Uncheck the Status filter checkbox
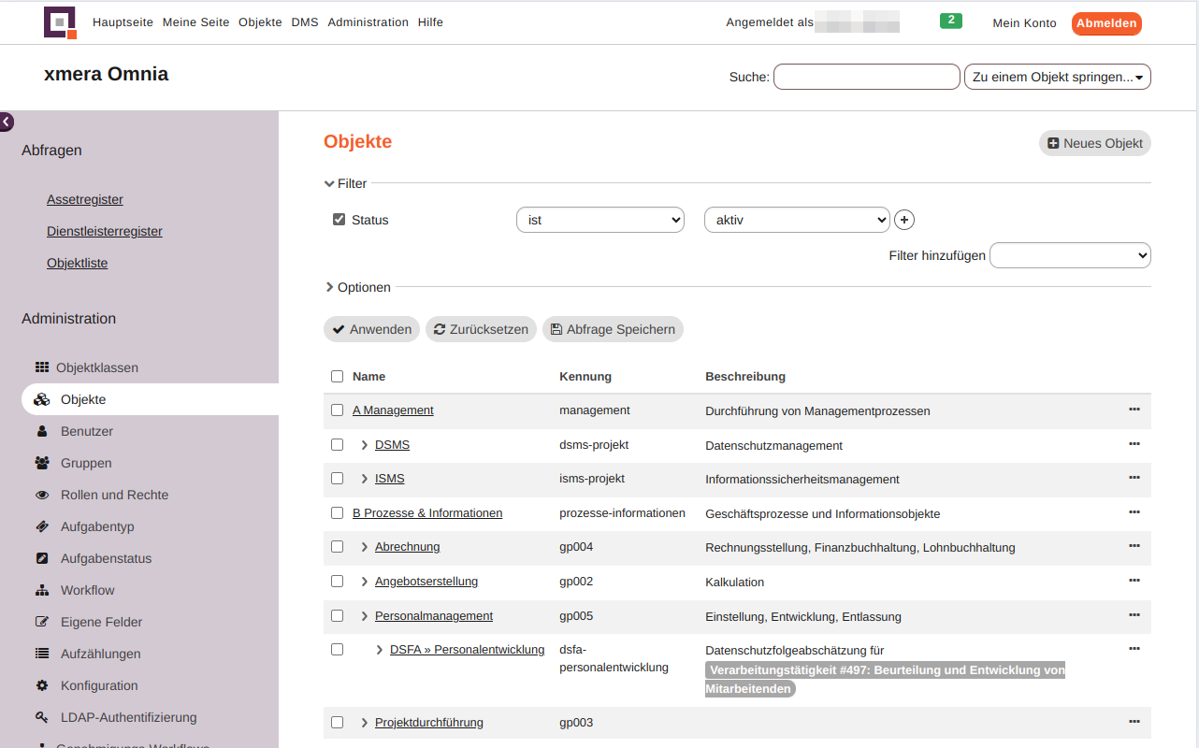Viewport: 1199px width, 748px height. [x=339, y=220]
